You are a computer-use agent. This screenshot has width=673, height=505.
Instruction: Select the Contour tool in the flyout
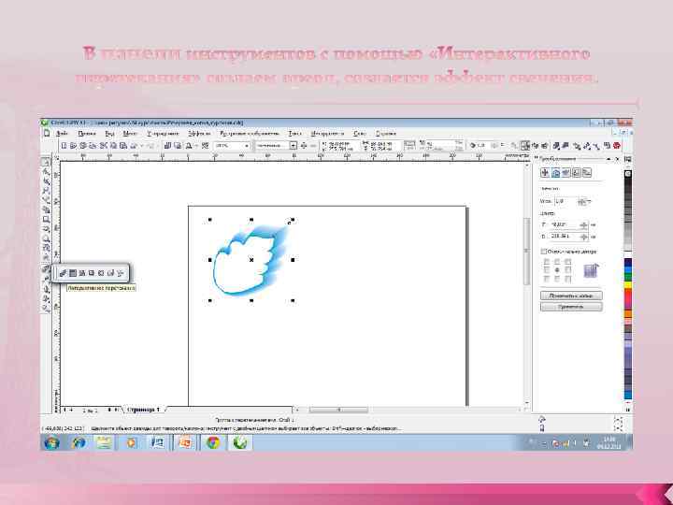tap(73, 273)
